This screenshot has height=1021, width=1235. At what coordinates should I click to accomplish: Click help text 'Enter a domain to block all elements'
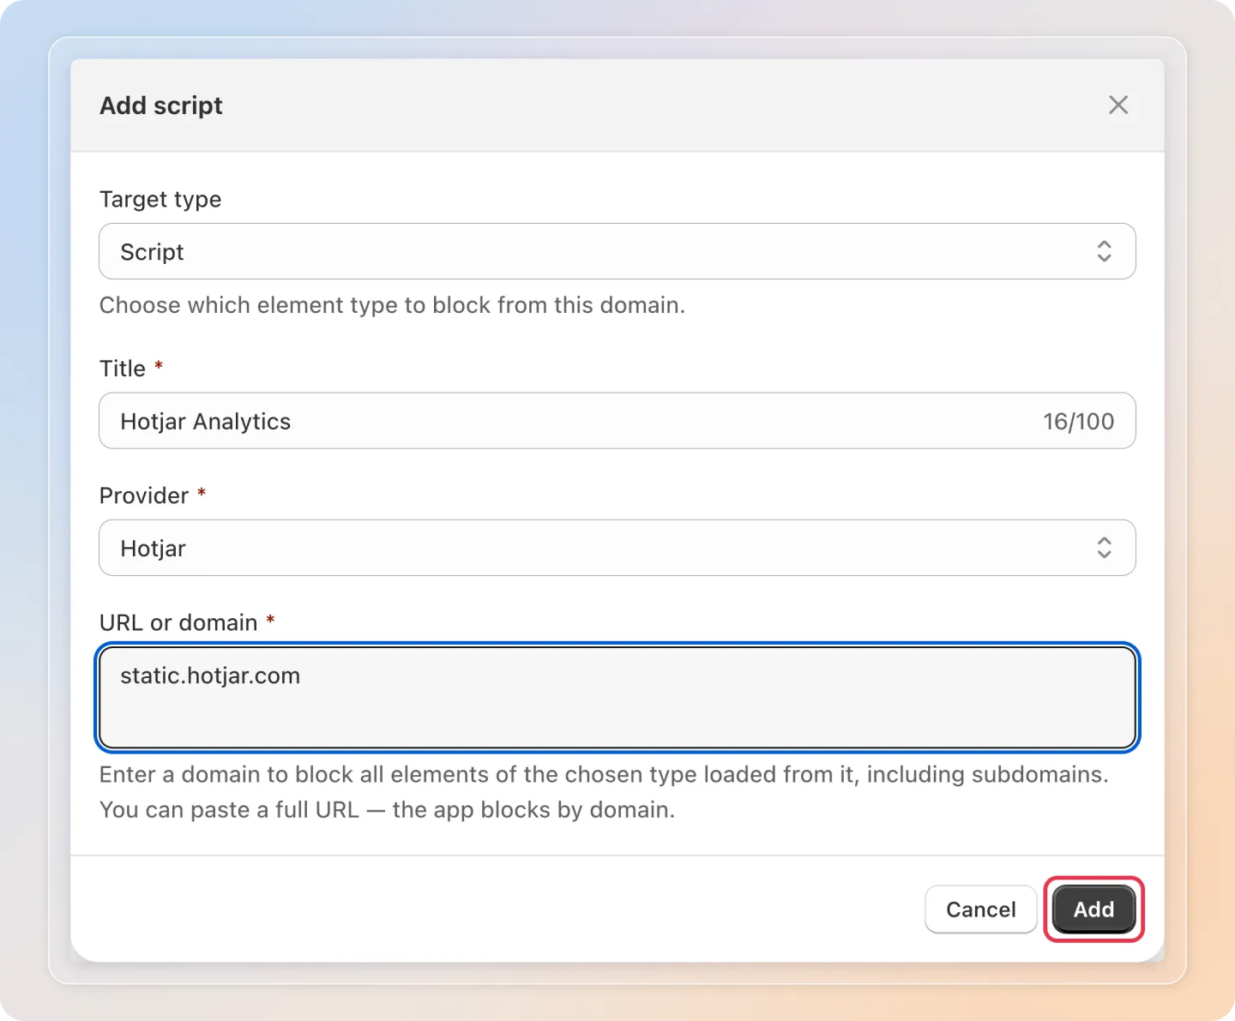pos(604,792)
